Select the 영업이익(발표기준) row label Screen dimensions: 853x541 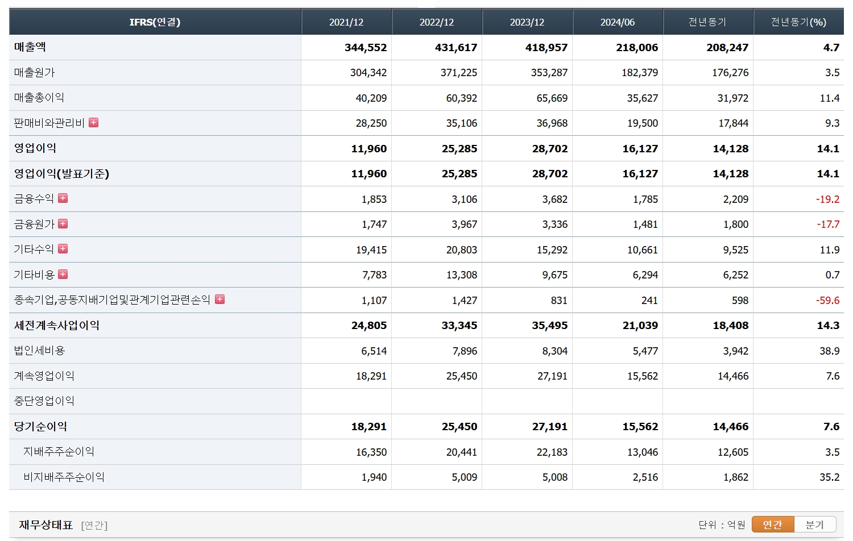pyautogui.click(x=61, y=173)
